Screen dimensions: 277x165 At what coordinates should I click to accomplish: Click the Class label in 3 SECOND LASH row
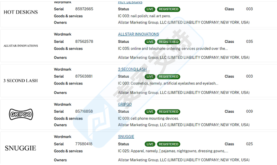point(229,76)
